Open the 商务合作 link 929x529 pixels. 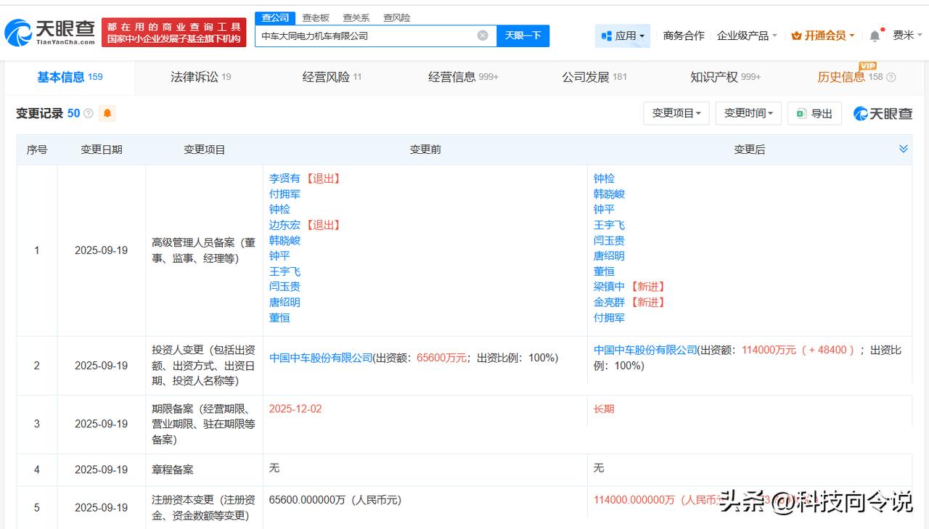(684, 36)
